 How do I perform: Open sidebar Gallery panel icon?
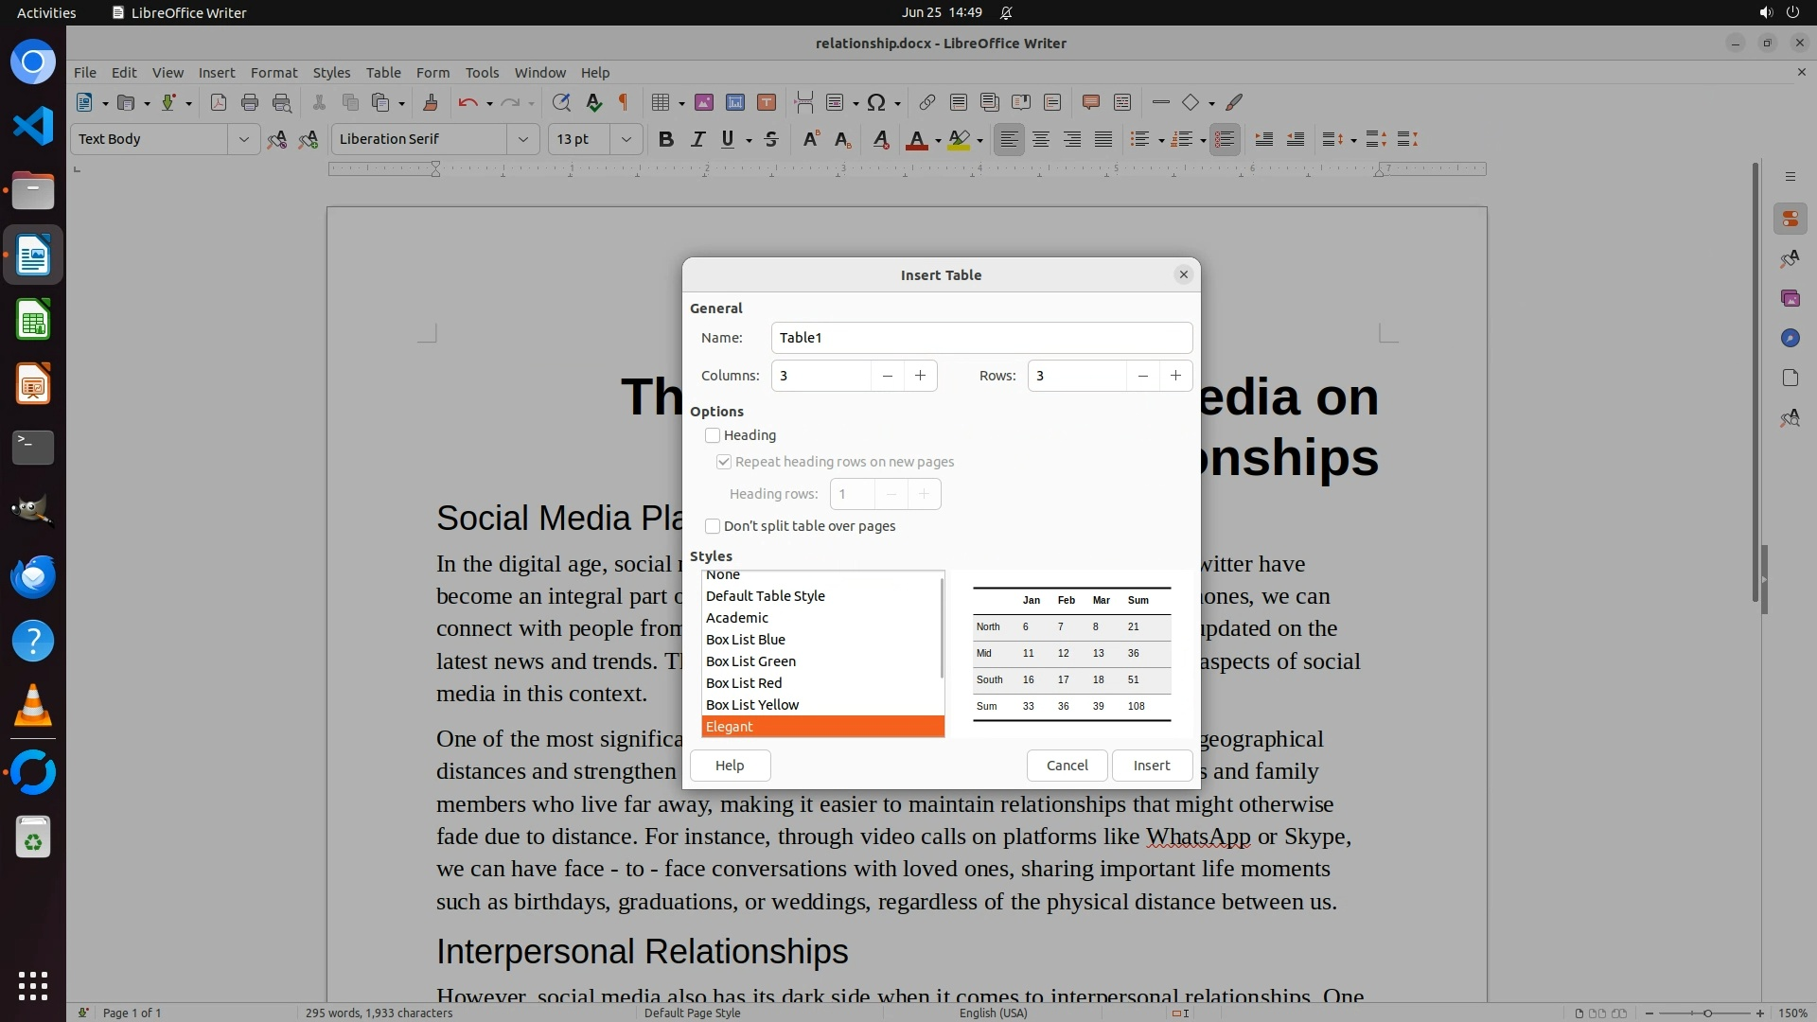pos(1790,298)
